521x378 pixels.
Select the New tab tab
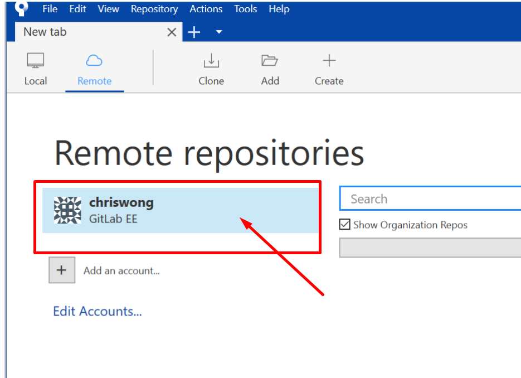[x=99, y=32]
